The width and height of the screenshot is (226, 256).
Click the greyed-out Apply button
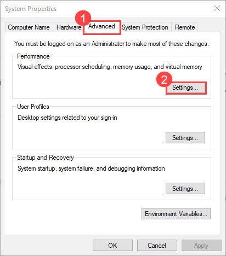coord(201,246)
